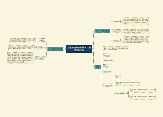Click the 3.混合性结石 subtopic node
The height and width of the screenshot is (117, 163).
[116, 40]
